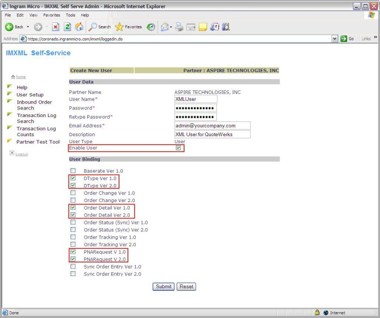Reset the form with Reset button
Viewport: 380px width, 318px height.
[x=186, y=286]
